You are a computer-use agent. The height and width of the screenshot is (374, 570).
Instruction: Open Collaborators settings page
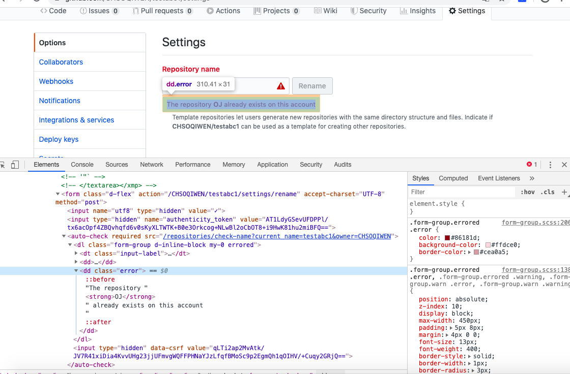pos(61,62)
